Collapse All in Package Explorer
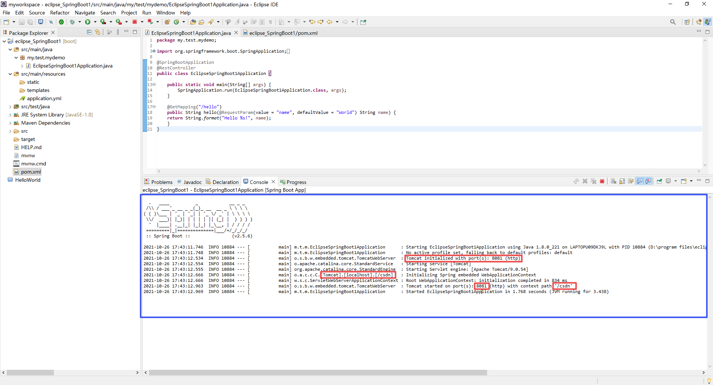 (89, 32)
